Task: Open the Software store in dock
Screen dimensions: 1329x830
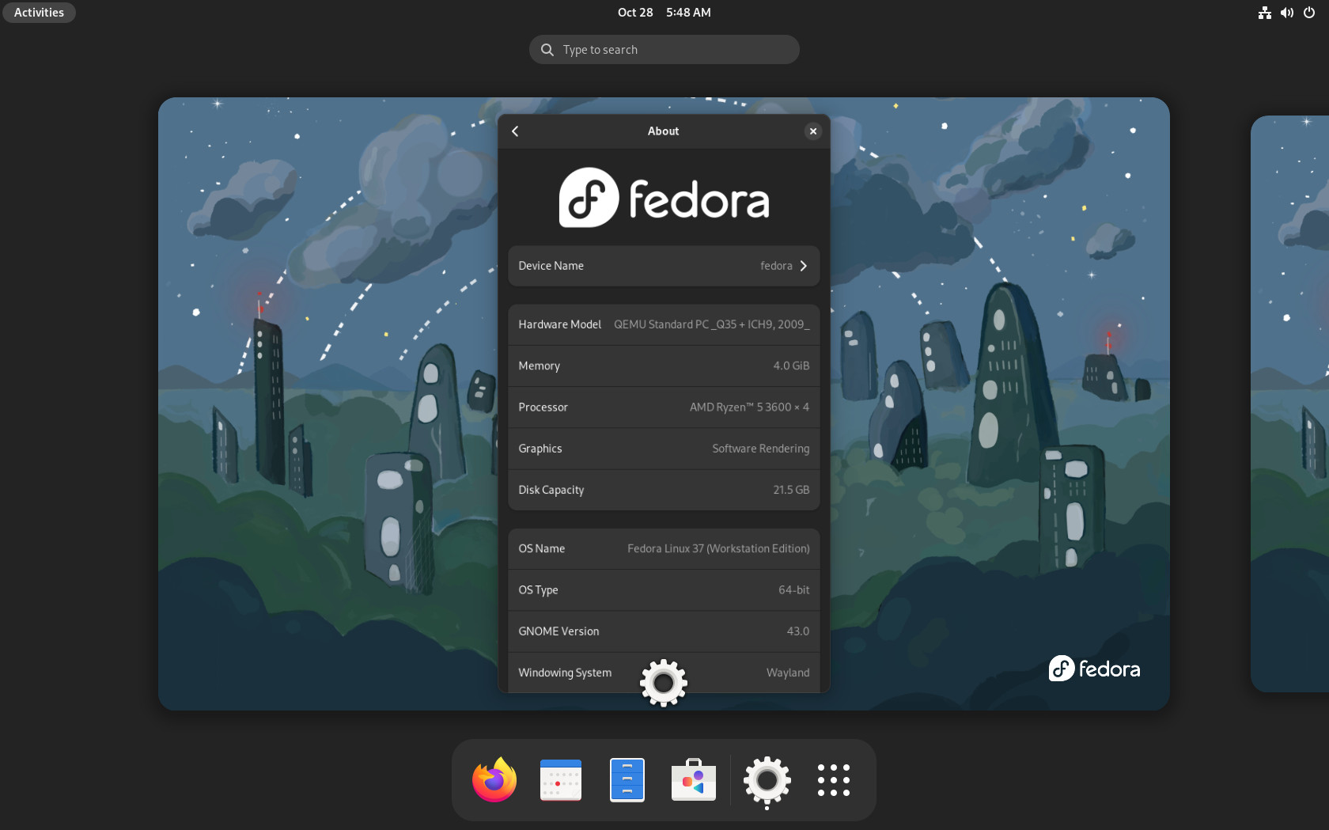Action: coord(694,780)
